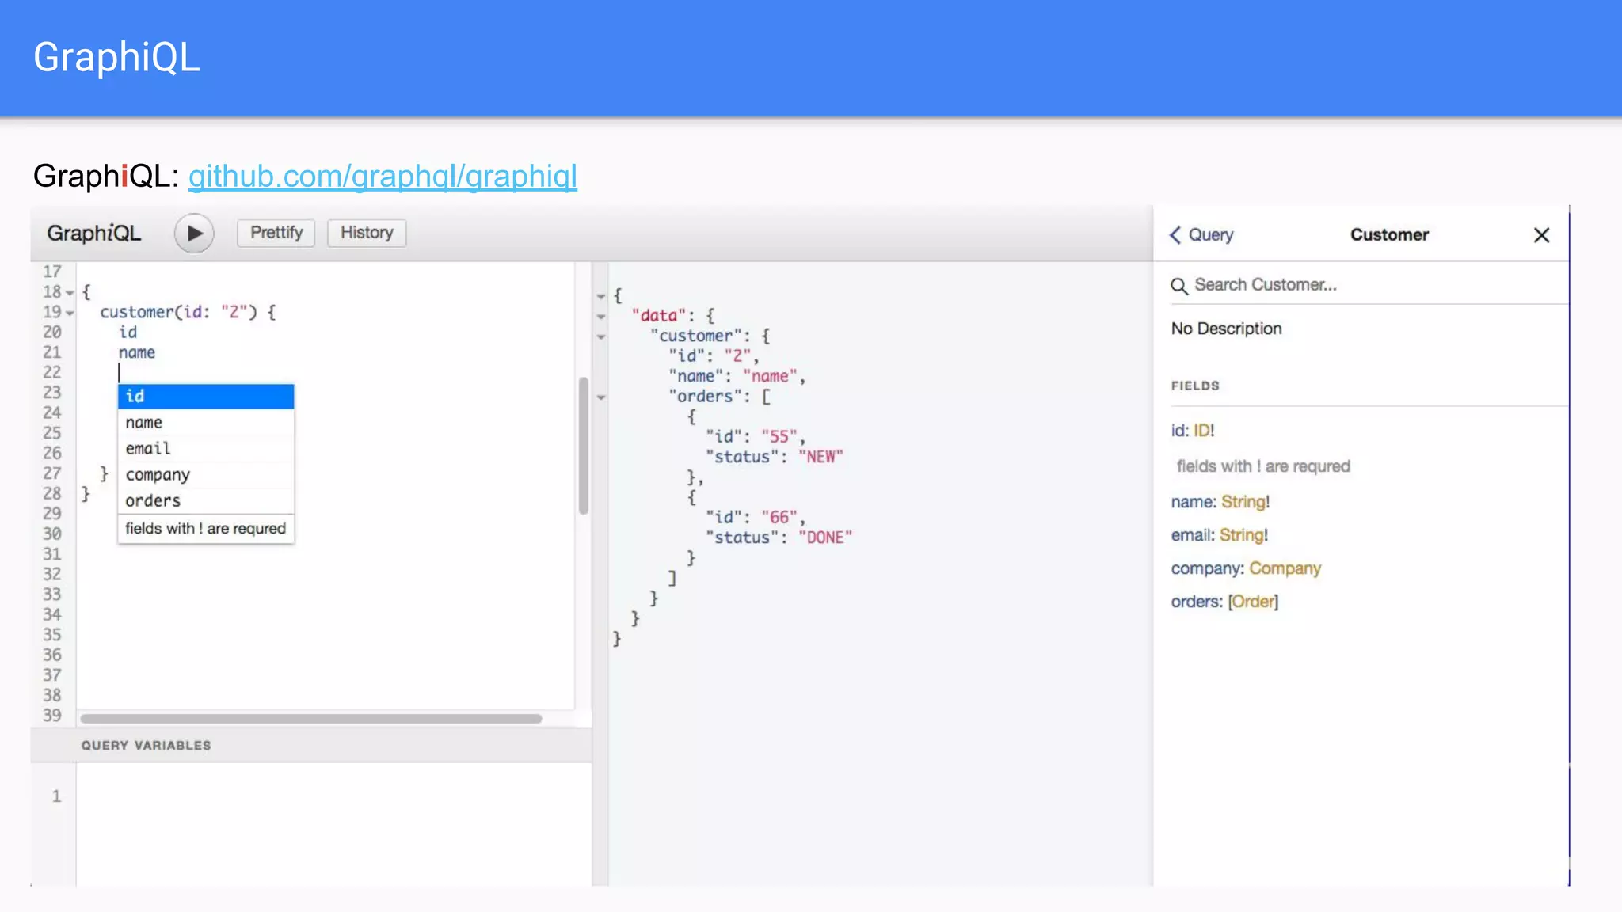Open the 'name' field documentation
This screenshot has width=1622, height=912.
click(1193, 502)
